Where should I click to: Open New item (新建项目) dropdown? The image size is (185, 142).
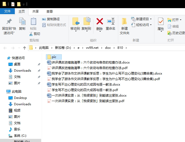click(141, 19)
